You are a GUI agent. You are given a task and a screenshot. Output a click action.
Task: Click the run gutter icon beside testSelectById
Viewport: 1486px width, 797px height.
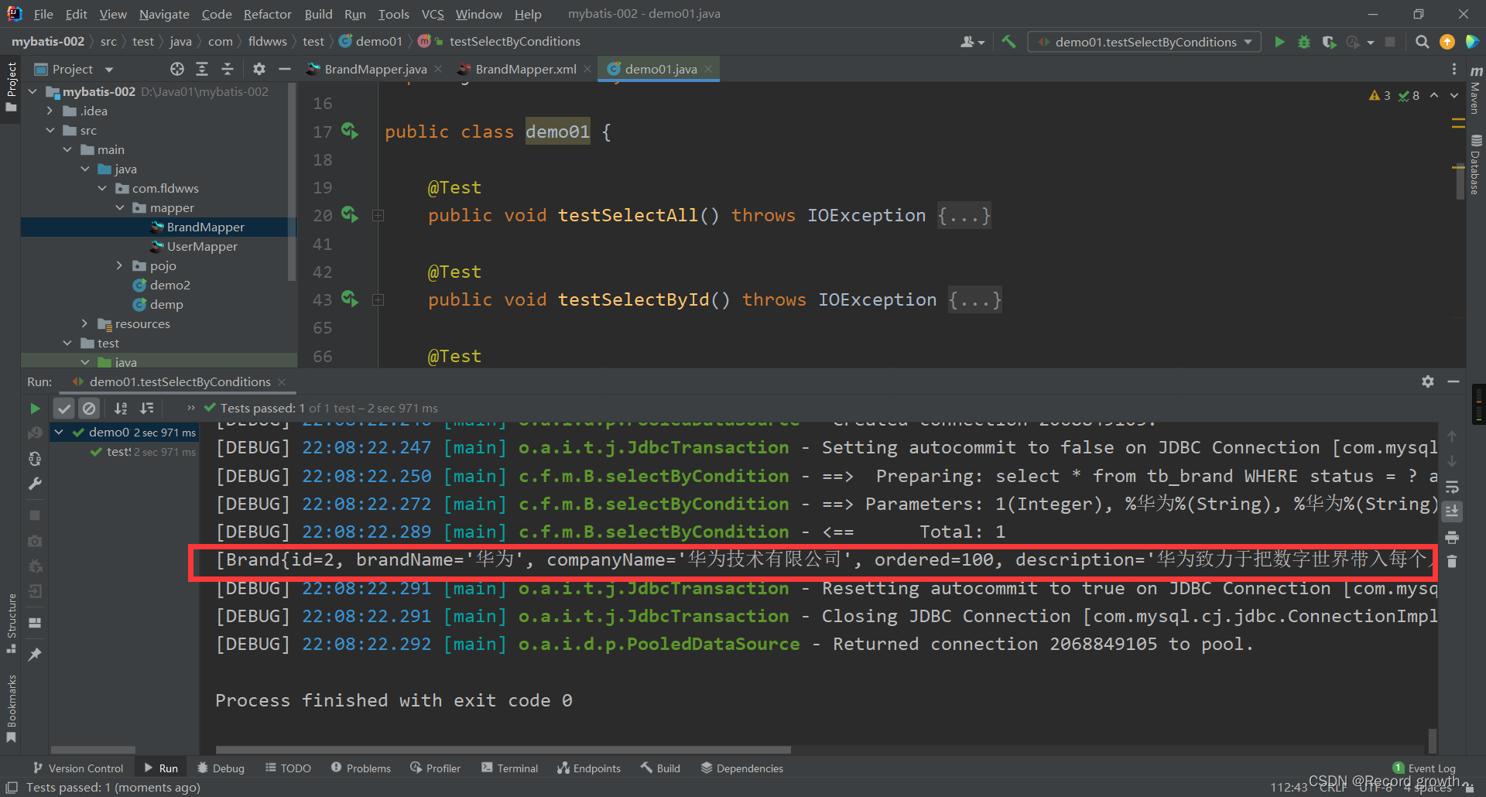point(350,298)
